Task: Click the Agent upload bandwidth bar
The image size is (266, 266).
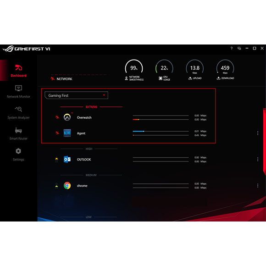Action: point(161,131)
